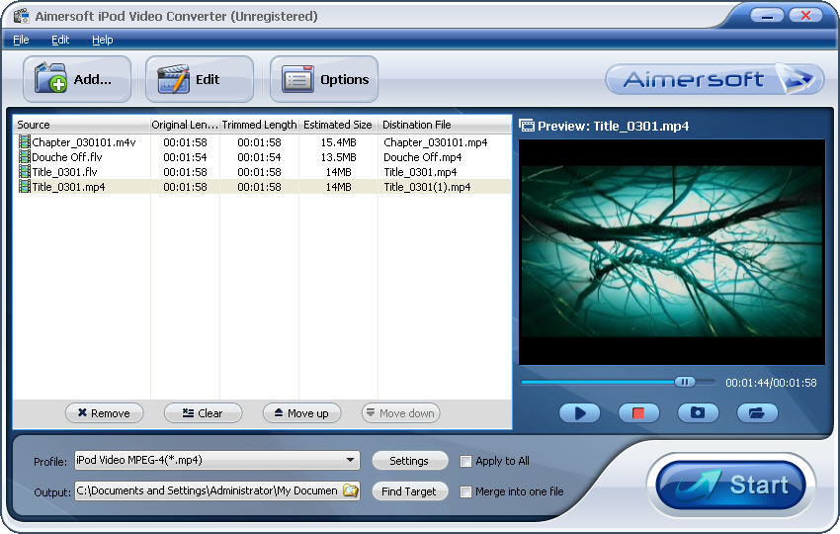Screen dimensions: 840x534
Task: Click film icon of Douche Off.flv
Action: coord(24,157)
